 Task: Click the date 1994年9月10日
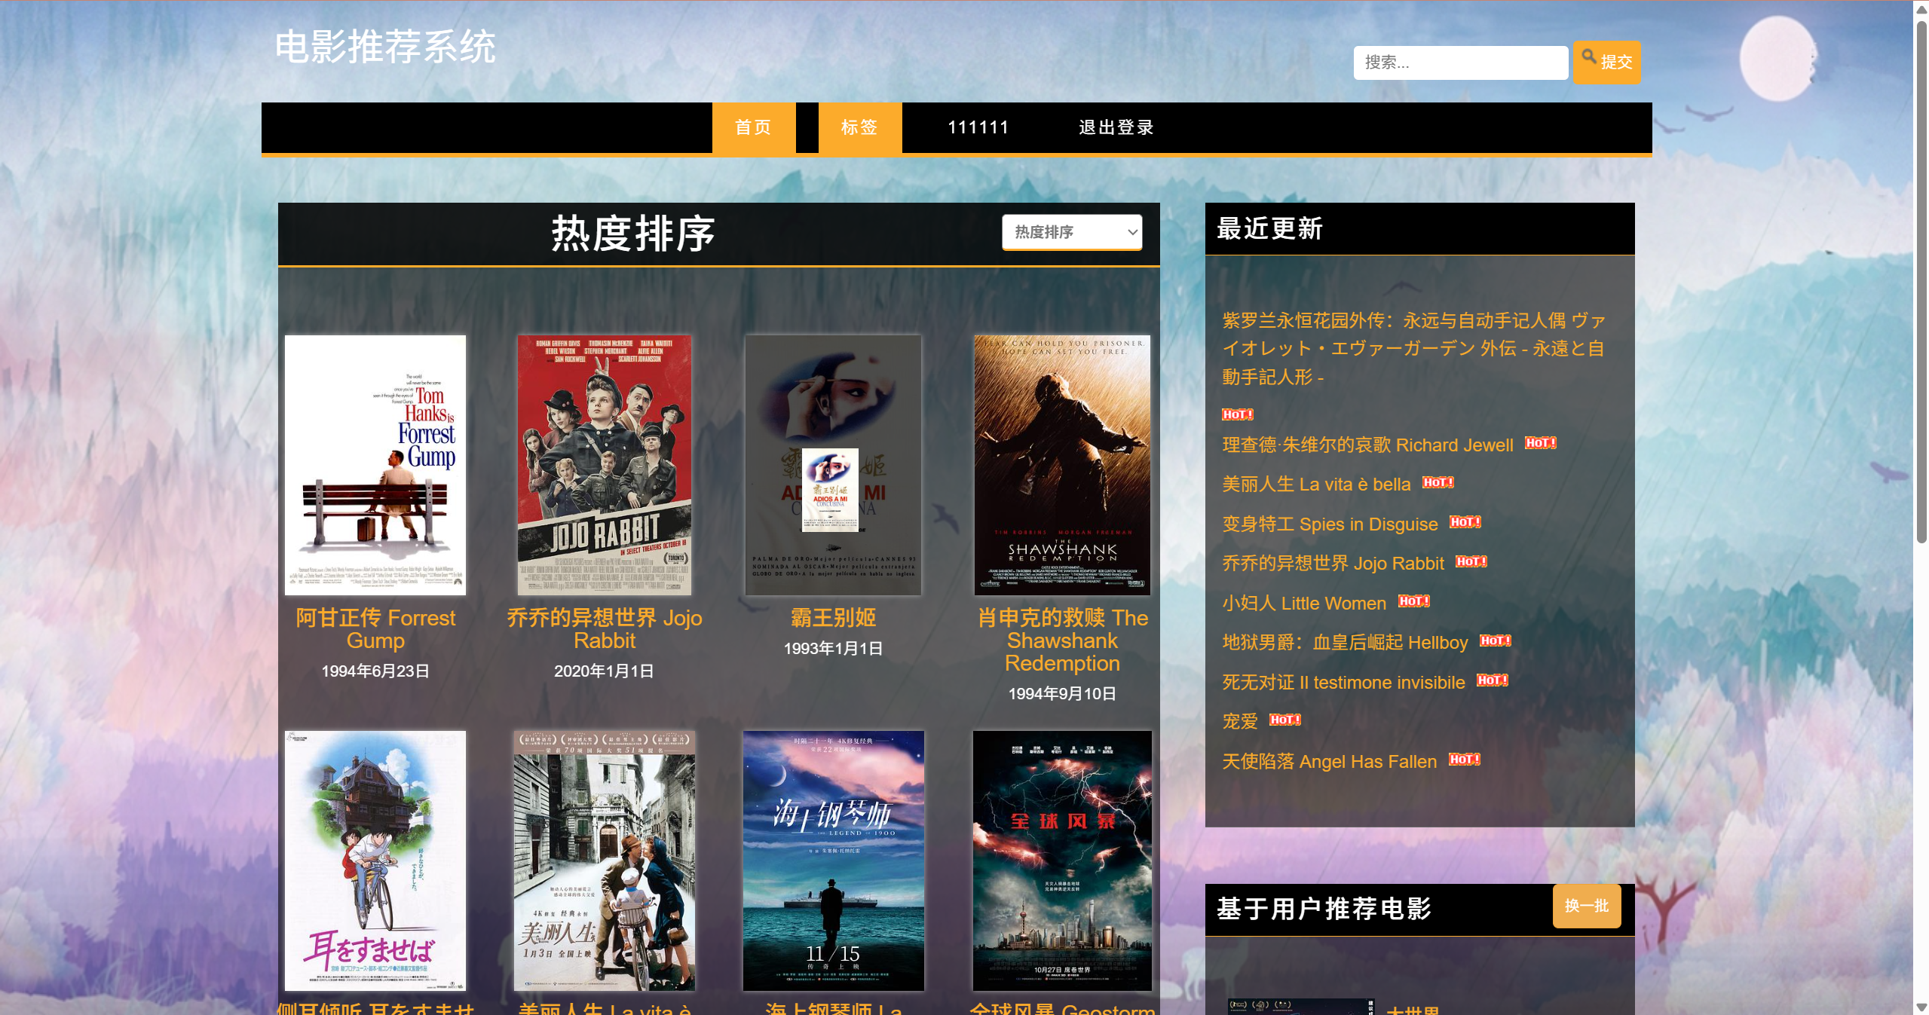(1062, 694)
